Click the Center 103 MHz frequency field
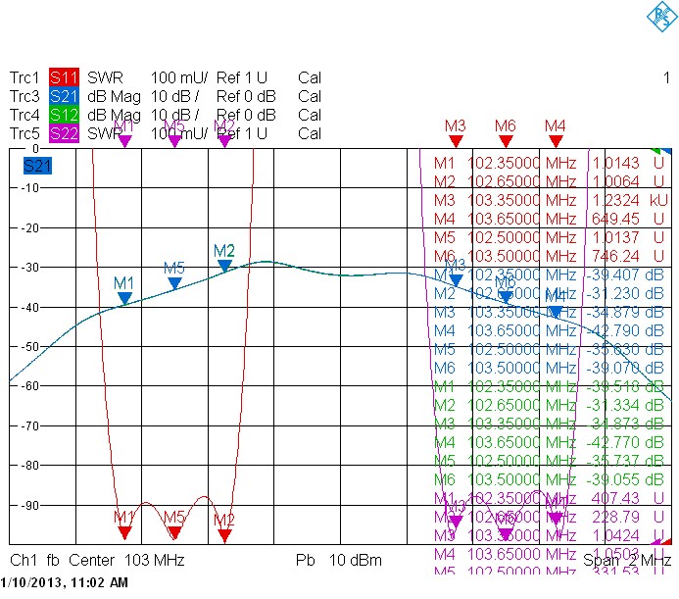The height and width of the screenshot is (599, 679). [126, 560]
